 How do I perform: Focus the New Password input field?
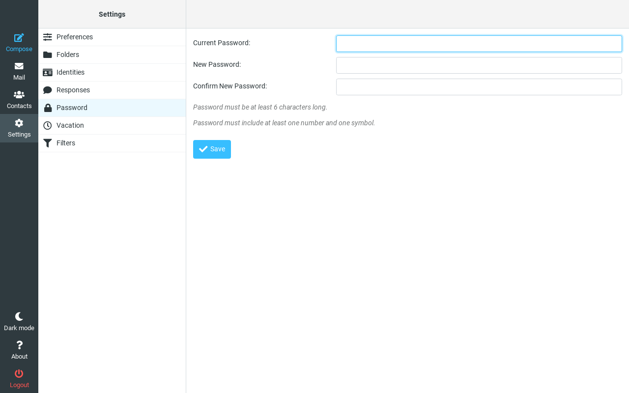click(x=479, y=65)
